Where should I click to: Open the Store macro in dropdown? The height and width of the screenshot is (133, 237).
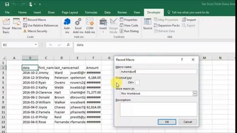195,93
